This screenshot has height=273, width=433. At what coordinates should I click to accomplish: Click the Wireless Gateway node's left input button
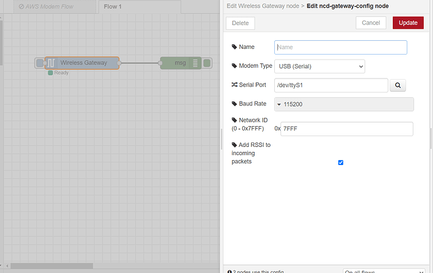(40, 63)
